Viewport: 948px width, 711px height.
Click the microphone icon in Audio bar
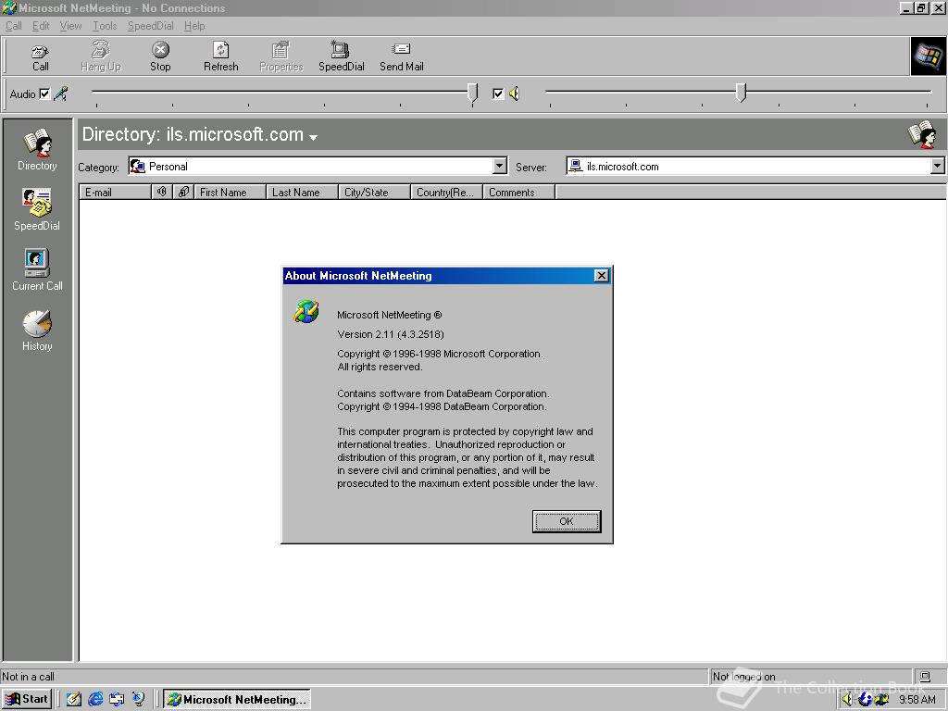(x=60, y=94)
